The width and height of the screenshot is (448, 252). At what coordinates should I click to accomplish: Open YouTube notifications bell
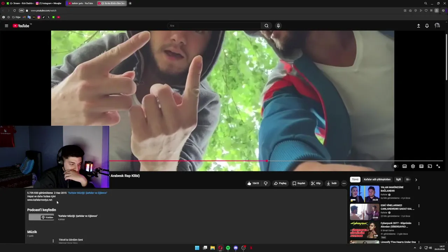point(427,26)
